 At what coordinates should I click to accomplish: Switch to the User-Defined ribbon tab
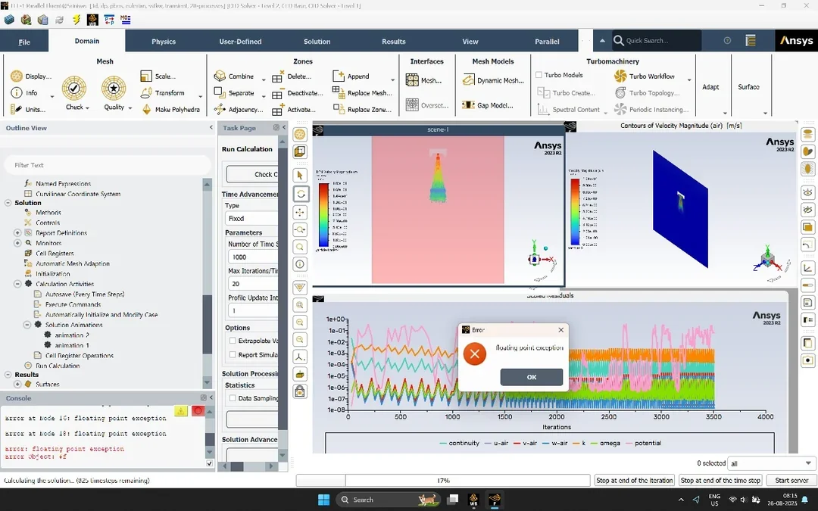tap(240, 41)
